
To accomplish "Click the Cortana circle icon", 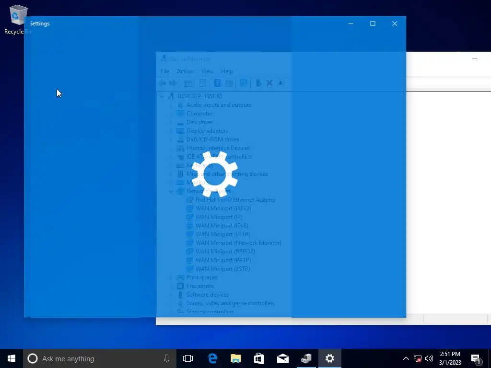I will [x=33, y=358].
